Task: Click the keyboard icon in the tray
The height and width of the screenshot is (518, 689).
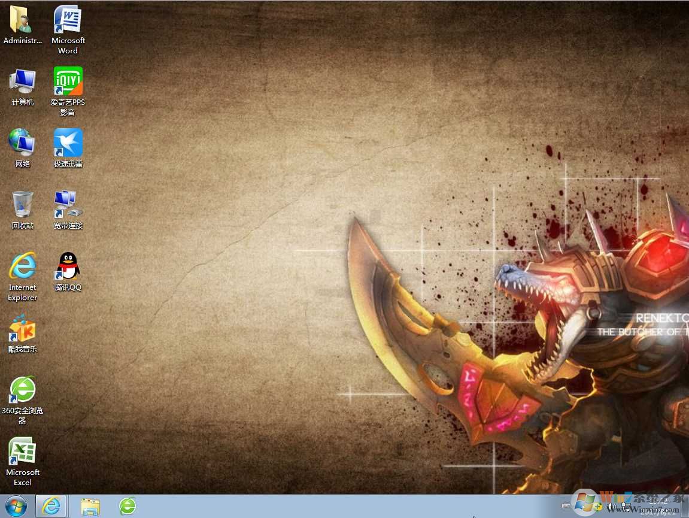Action: [566, 506]
